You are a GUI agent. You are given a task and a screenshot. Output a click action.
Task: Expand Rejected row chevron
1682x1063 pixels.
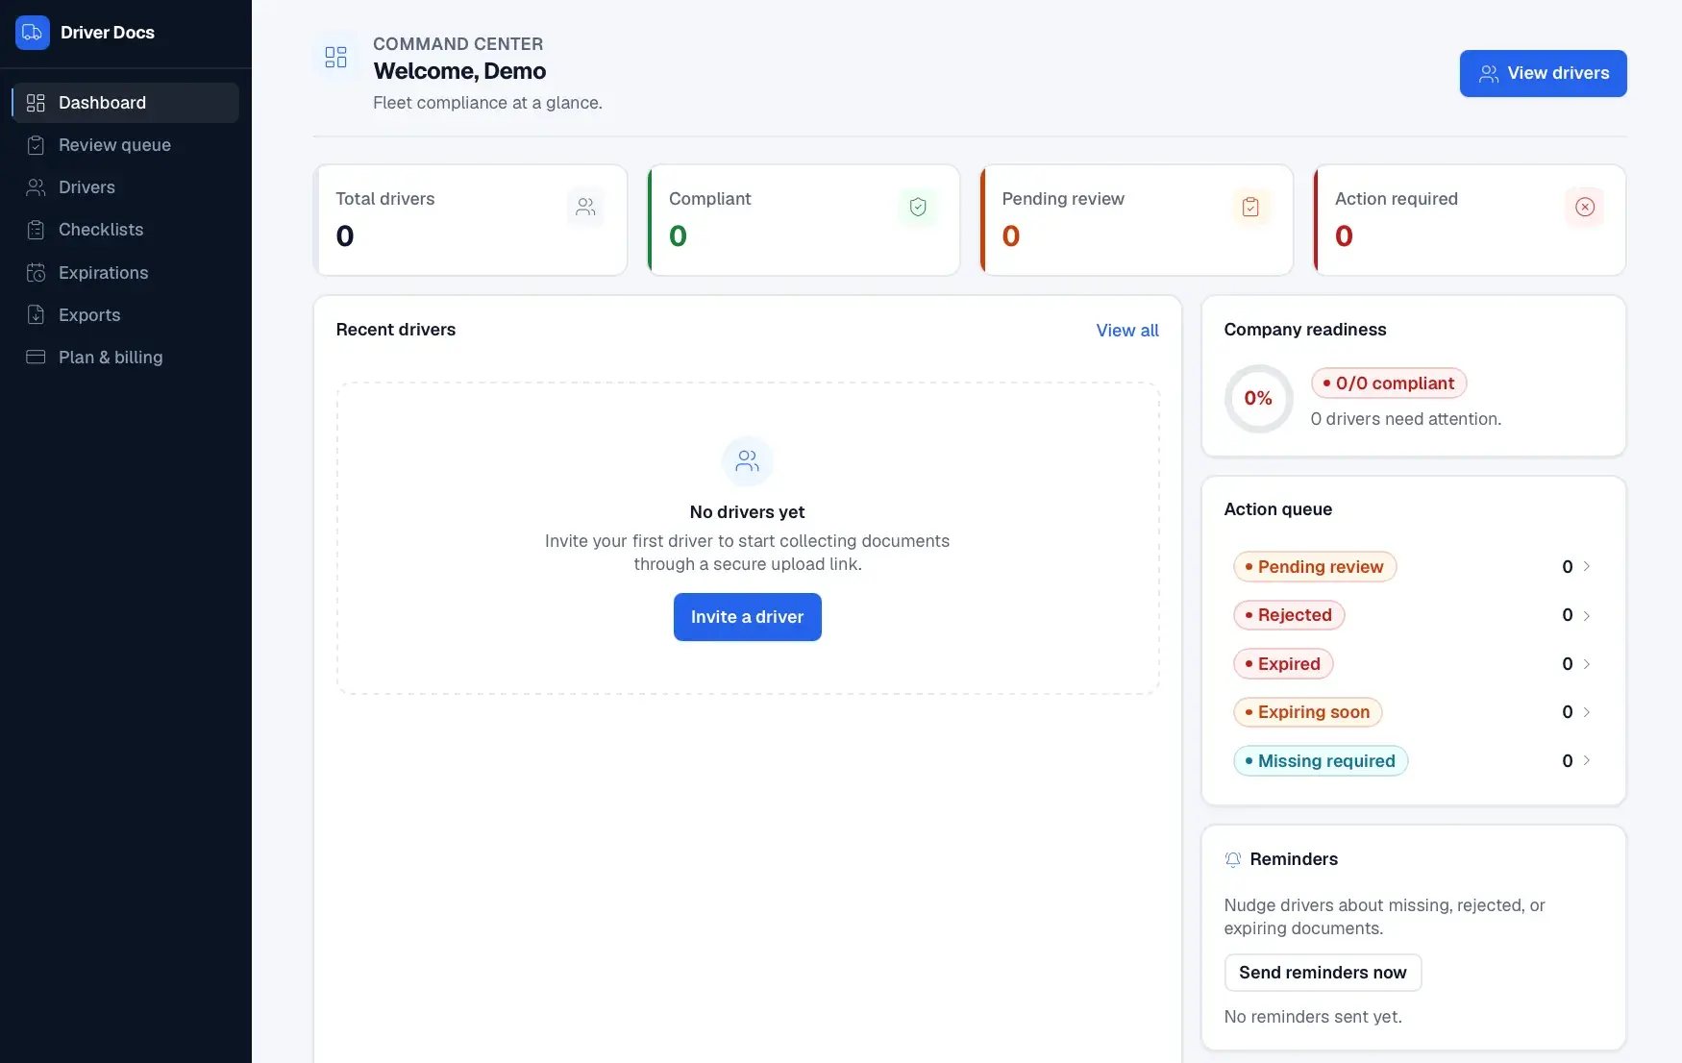click(x=1587, y=615)
